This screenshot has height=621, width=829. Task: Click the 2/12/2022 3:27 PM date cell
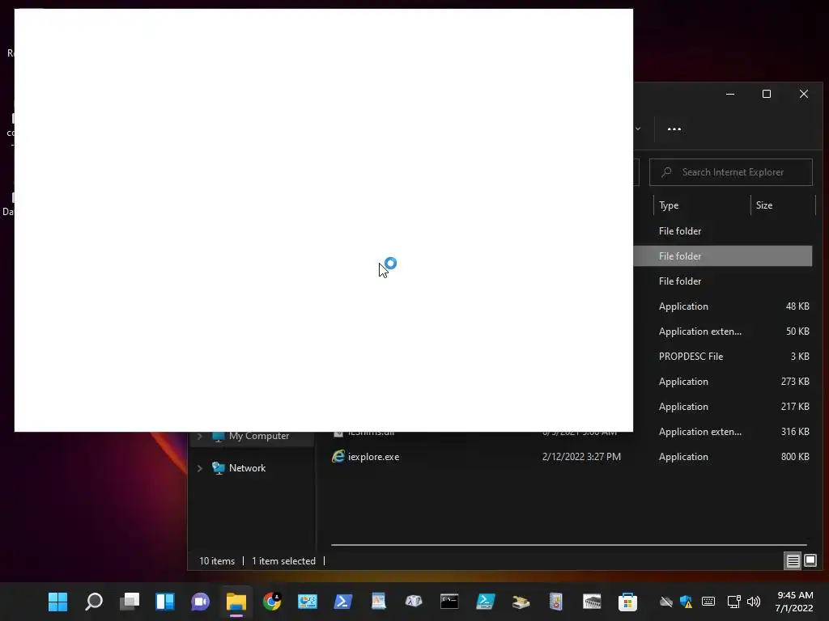point(581,457)
